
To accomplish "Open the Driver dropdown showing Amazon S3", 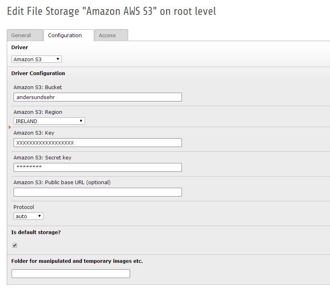I will click(36, 59).
